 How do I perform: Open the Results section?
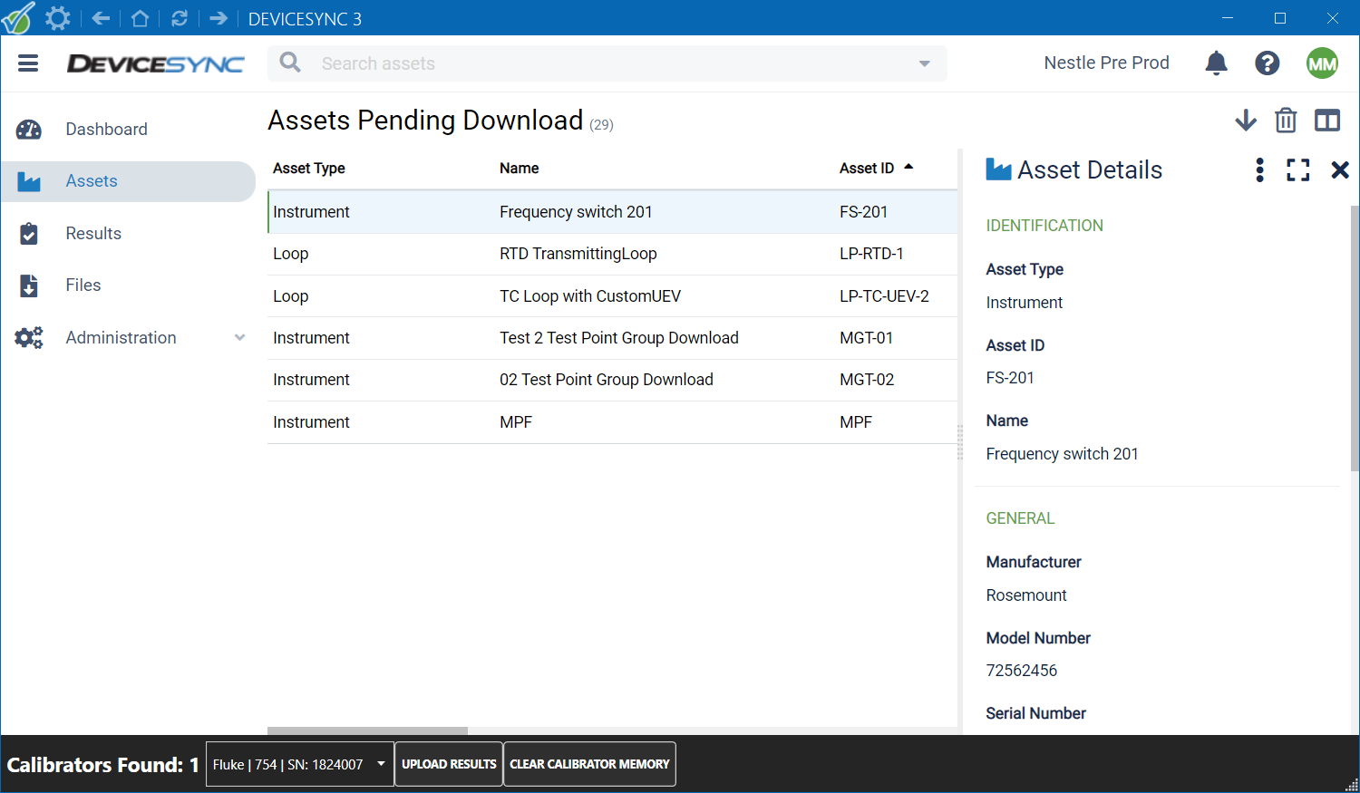click(x=93, y=234)
